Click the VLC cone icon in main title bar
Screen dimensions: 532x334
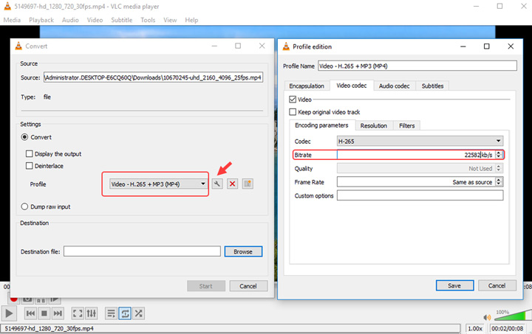tap(7, 6)
